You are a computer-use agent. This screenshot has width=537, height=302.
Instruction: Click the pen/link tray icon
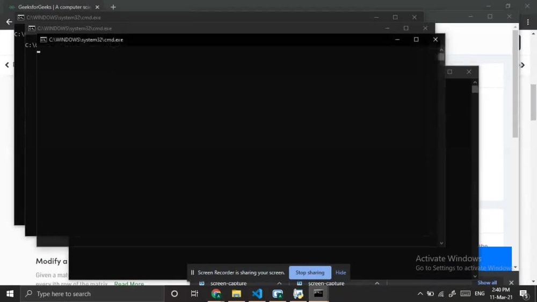point(452,294)
